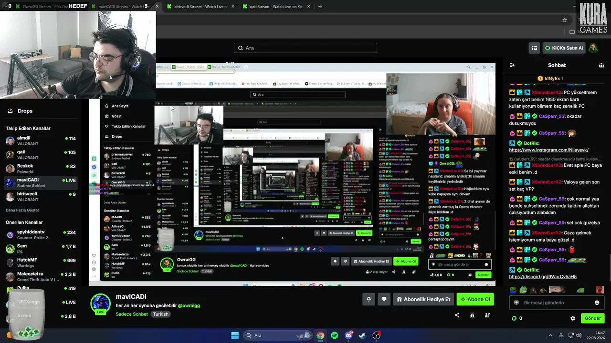Image resolution: width=611 pixels, height=343 pixels.
Task: Open the Windows Start menu
Action: coord(235,335)
